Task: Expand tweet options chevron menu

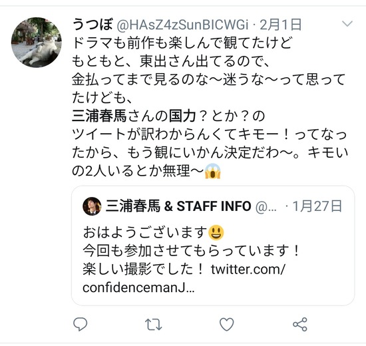Action: [347, 23]
